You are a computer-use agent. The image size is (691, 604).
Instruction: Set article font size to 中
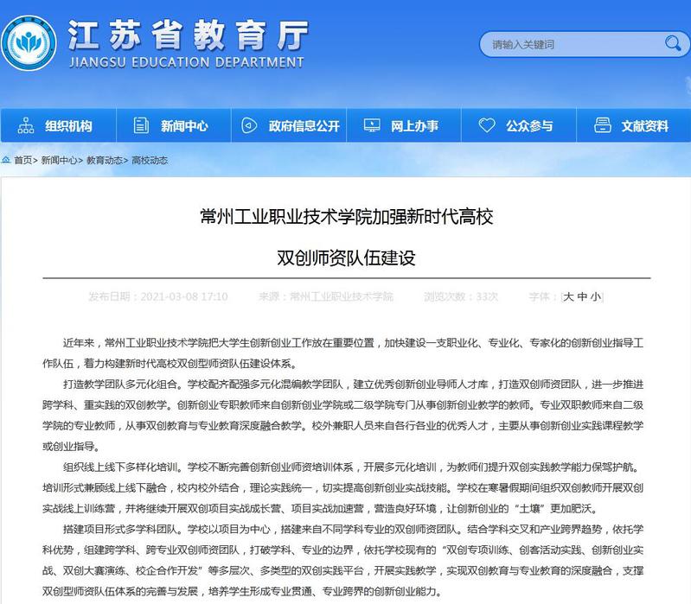pyautogui.click(x=582, y=296)
